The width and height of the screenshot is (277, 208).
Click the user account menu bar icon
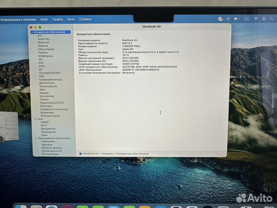[264, 19]
